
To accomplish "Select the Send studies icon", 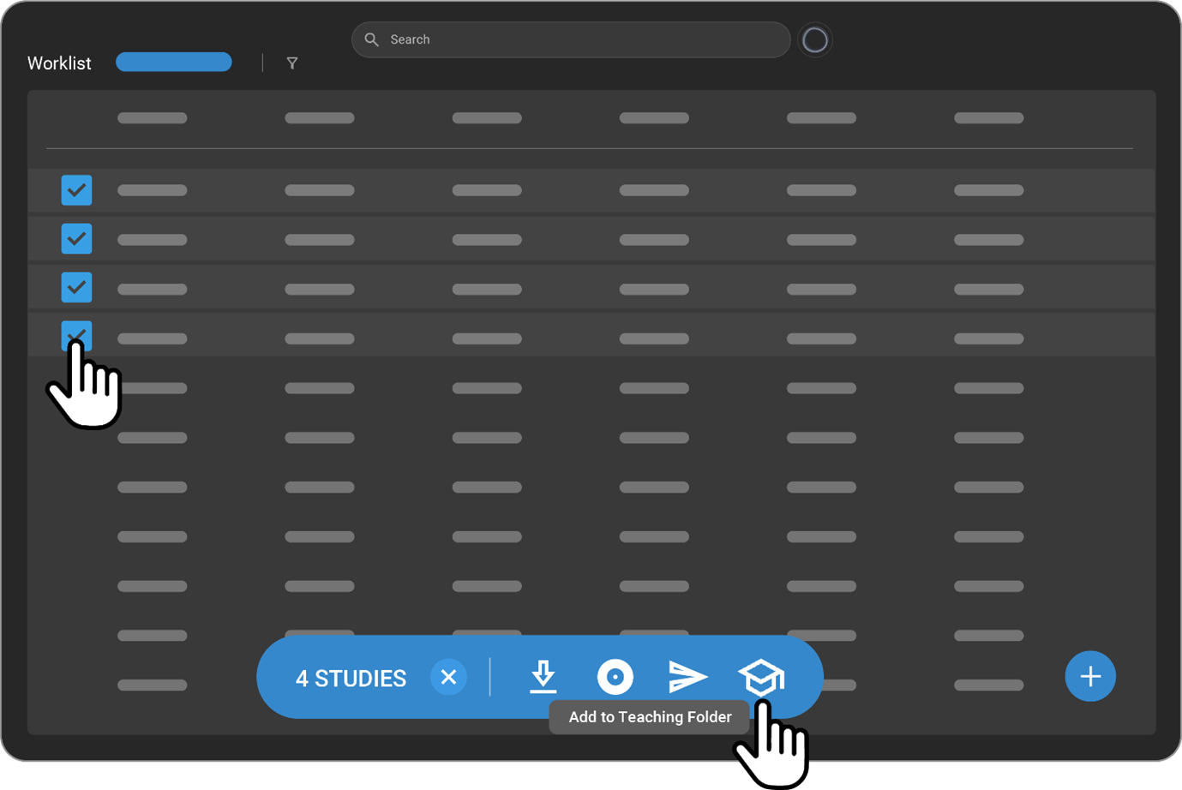I will (x=688, y=677).
